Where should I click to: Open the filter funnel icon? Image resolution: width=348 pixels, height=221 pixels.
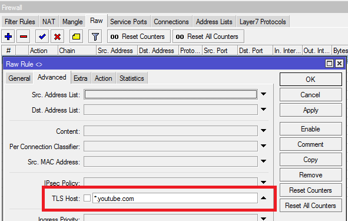click(95, 37)
